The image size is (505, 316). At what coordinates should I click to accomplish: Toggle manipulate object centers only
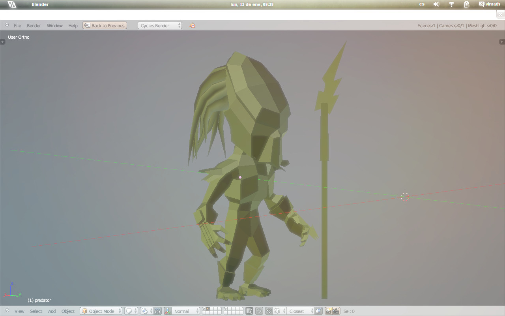pyautogui.click(x=158, y=311)
